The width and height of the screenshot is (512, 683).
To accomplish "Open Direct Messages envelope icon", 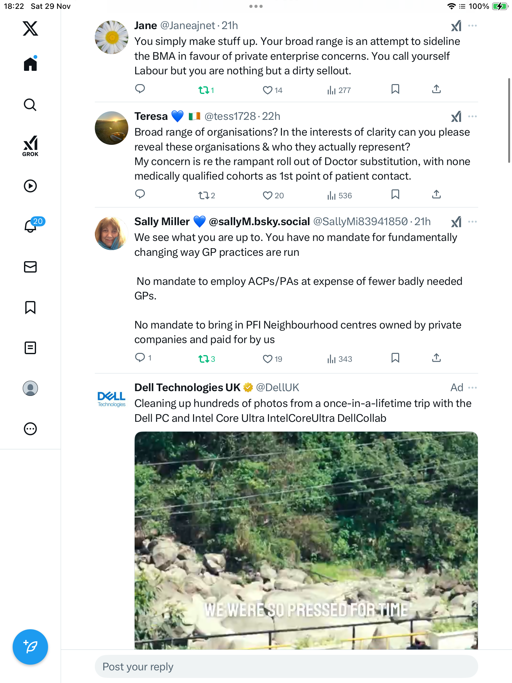I will pyautogui.click(x=30, y=267).
